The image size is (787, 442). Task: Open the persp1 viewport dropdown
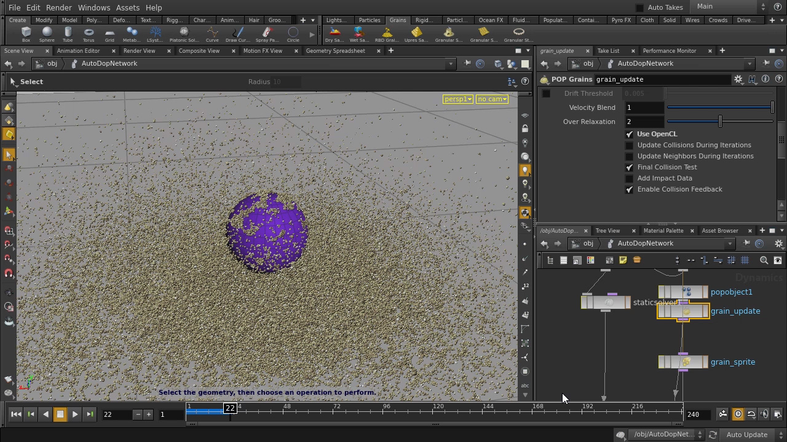tap(458, 99)
